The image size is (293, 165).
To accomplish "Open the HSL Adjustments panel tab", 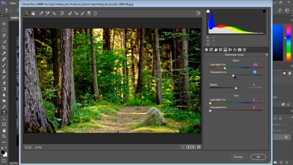I will [221, 49].
